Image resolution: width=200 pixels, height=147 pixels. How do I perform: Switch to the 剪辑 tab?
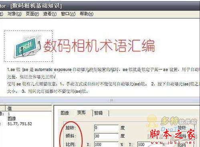click(99, 113)
